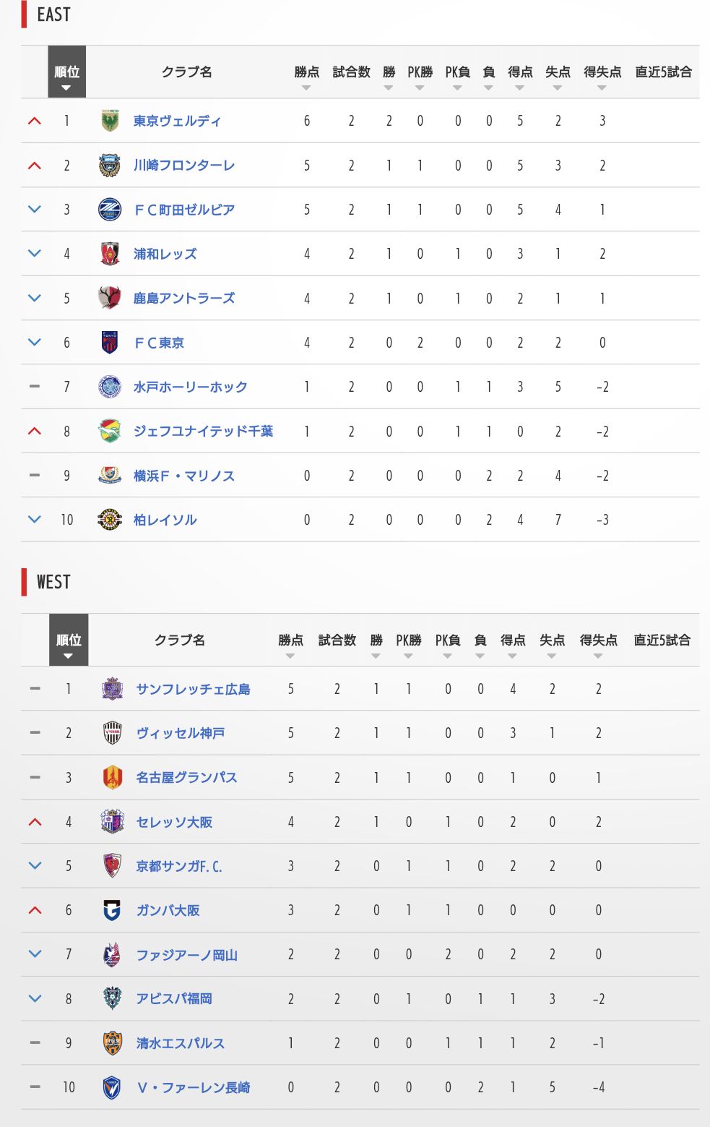Click the Gamba Osaka club crest
Image resolution: width=710 pixels, height=1127 pixels.
tap(112, 910)
